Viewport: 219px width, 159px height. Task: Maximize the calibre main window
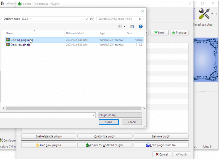pos(202,3)
